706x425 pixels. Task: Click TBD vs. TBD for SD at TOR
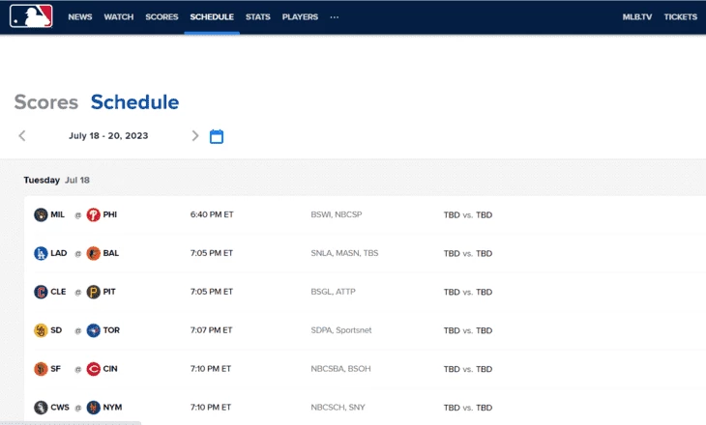[x=468, y=330]
